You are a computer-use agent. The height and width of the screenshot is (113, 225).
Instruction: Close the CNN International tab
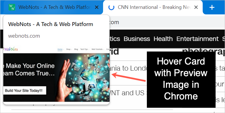click(x=196, y=7)
